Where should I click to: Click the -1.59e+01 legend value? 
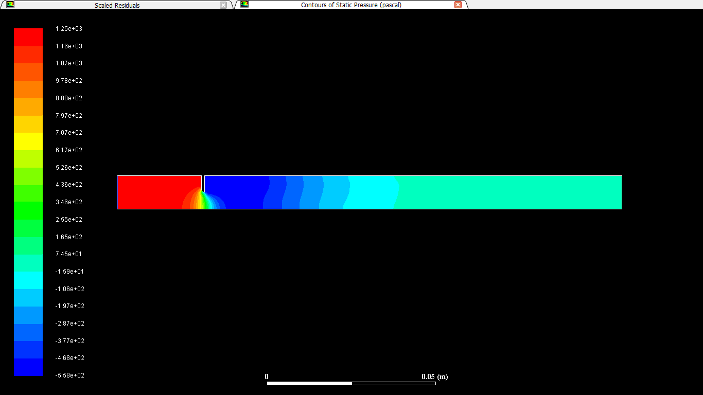pyautogui.click(x=70, y=272)
